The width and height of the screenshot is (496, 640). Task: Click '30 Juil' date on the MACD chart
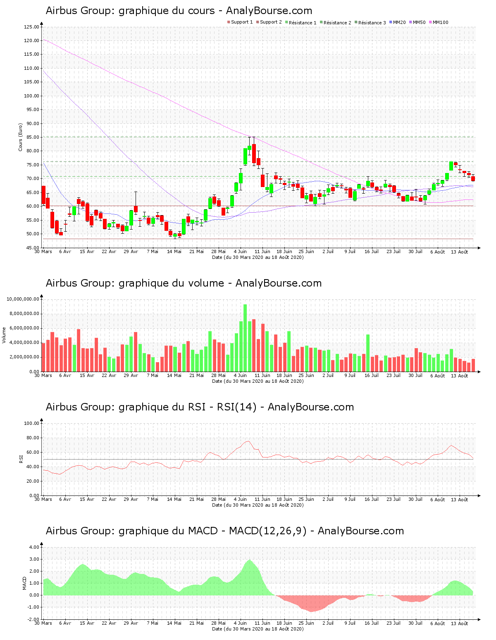pos(415,623)
